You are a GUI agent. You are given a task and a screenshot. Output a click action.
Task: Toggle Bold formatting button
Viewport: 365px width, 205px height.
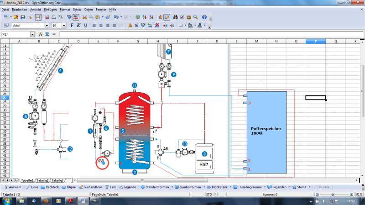pyautogui.click(x=72, y=26)
